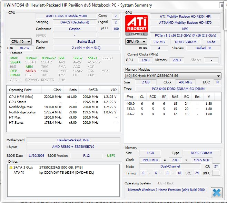The image size is (227, 203).
Task: Click the cache field 2 x (64 + 64 + 512)
Action: [x=86, y=48]
